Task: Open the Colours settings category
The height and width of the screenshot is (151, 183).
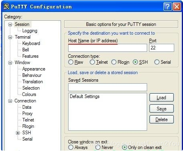Action: point(29,94)
